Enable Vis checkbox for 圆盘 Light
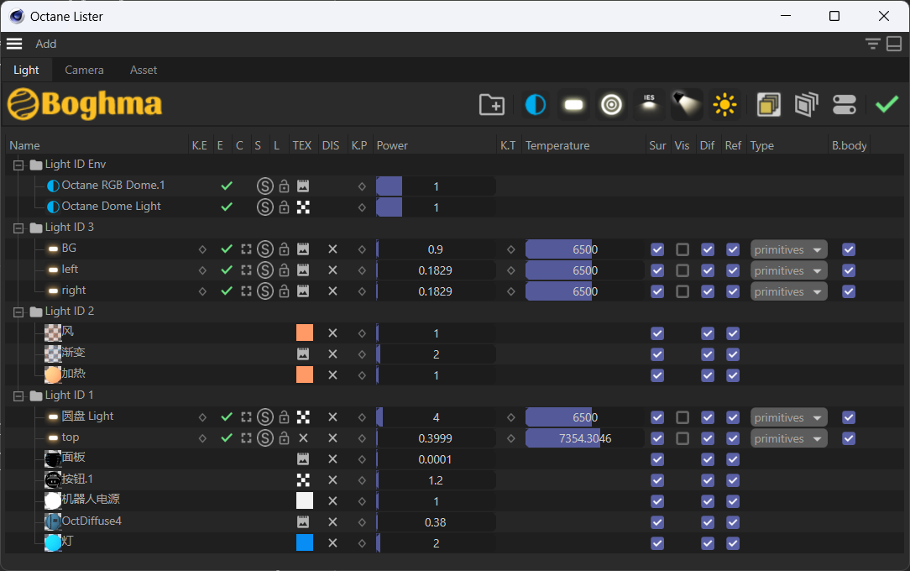This screenshot has width=910, height=571. (682, 417)
